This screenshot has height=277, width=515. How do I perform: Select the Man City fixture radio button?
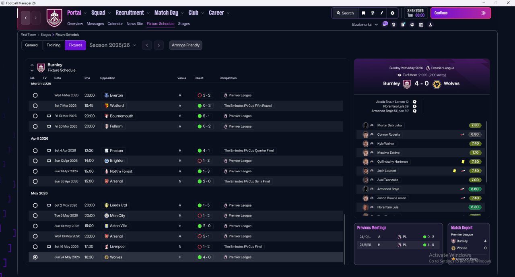pyautogui.click(x=35, y=216)
